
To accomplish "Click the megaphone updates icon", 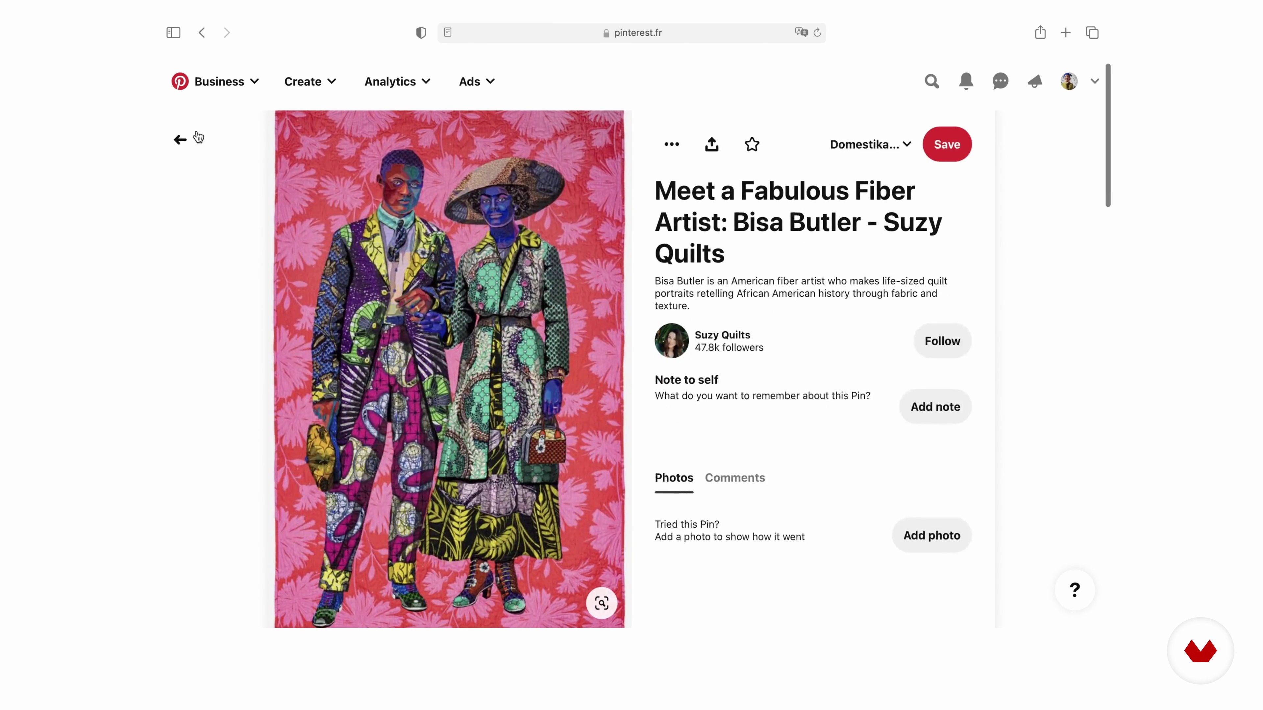I will (1034, 81).
